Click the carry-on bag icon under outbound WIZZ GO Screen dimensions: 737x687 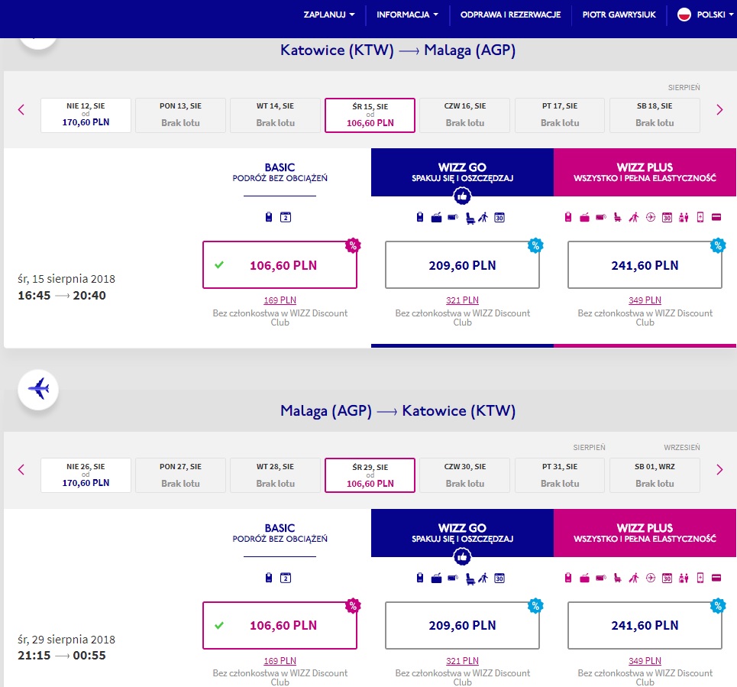pos(420,217)
